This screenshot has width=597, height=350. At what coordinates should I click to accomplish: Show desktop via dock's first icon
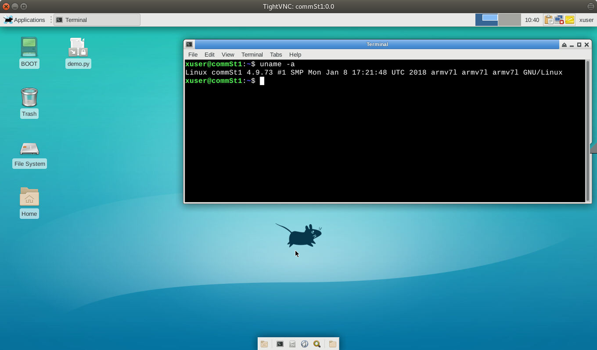point(264,344)
